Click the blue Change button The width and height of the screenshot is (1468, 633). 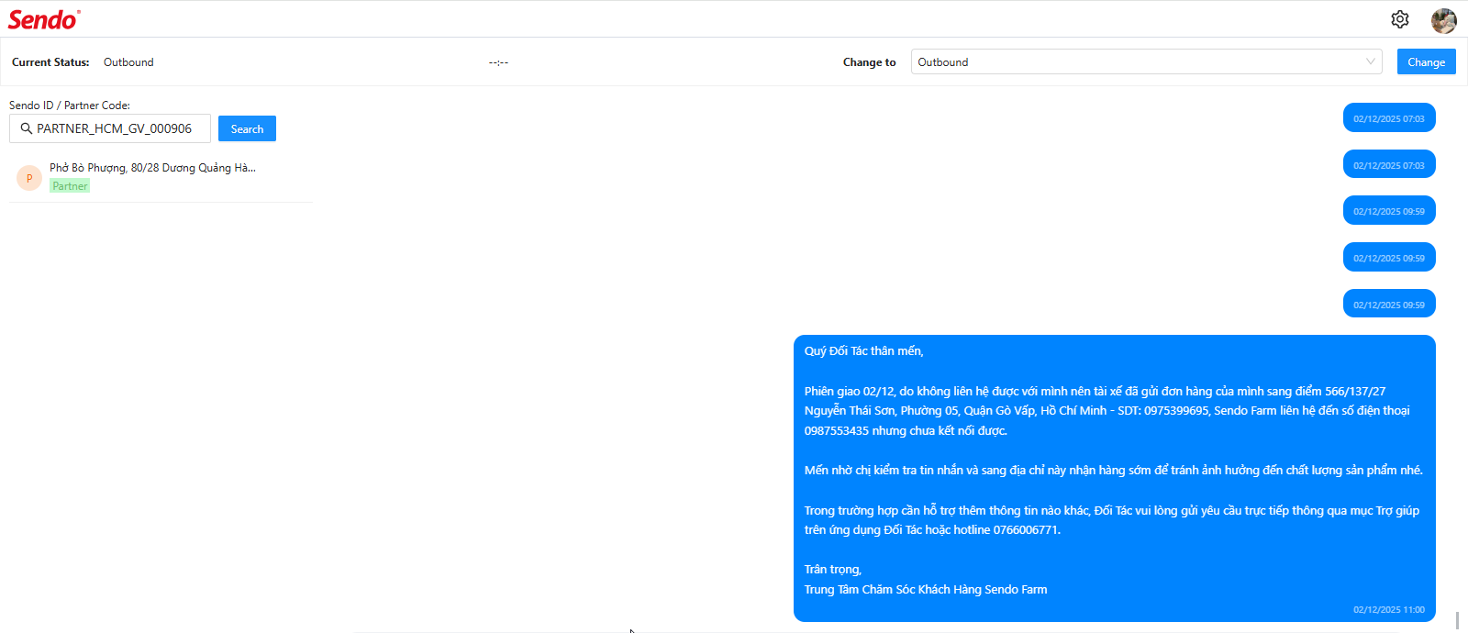click(1427, 61)
